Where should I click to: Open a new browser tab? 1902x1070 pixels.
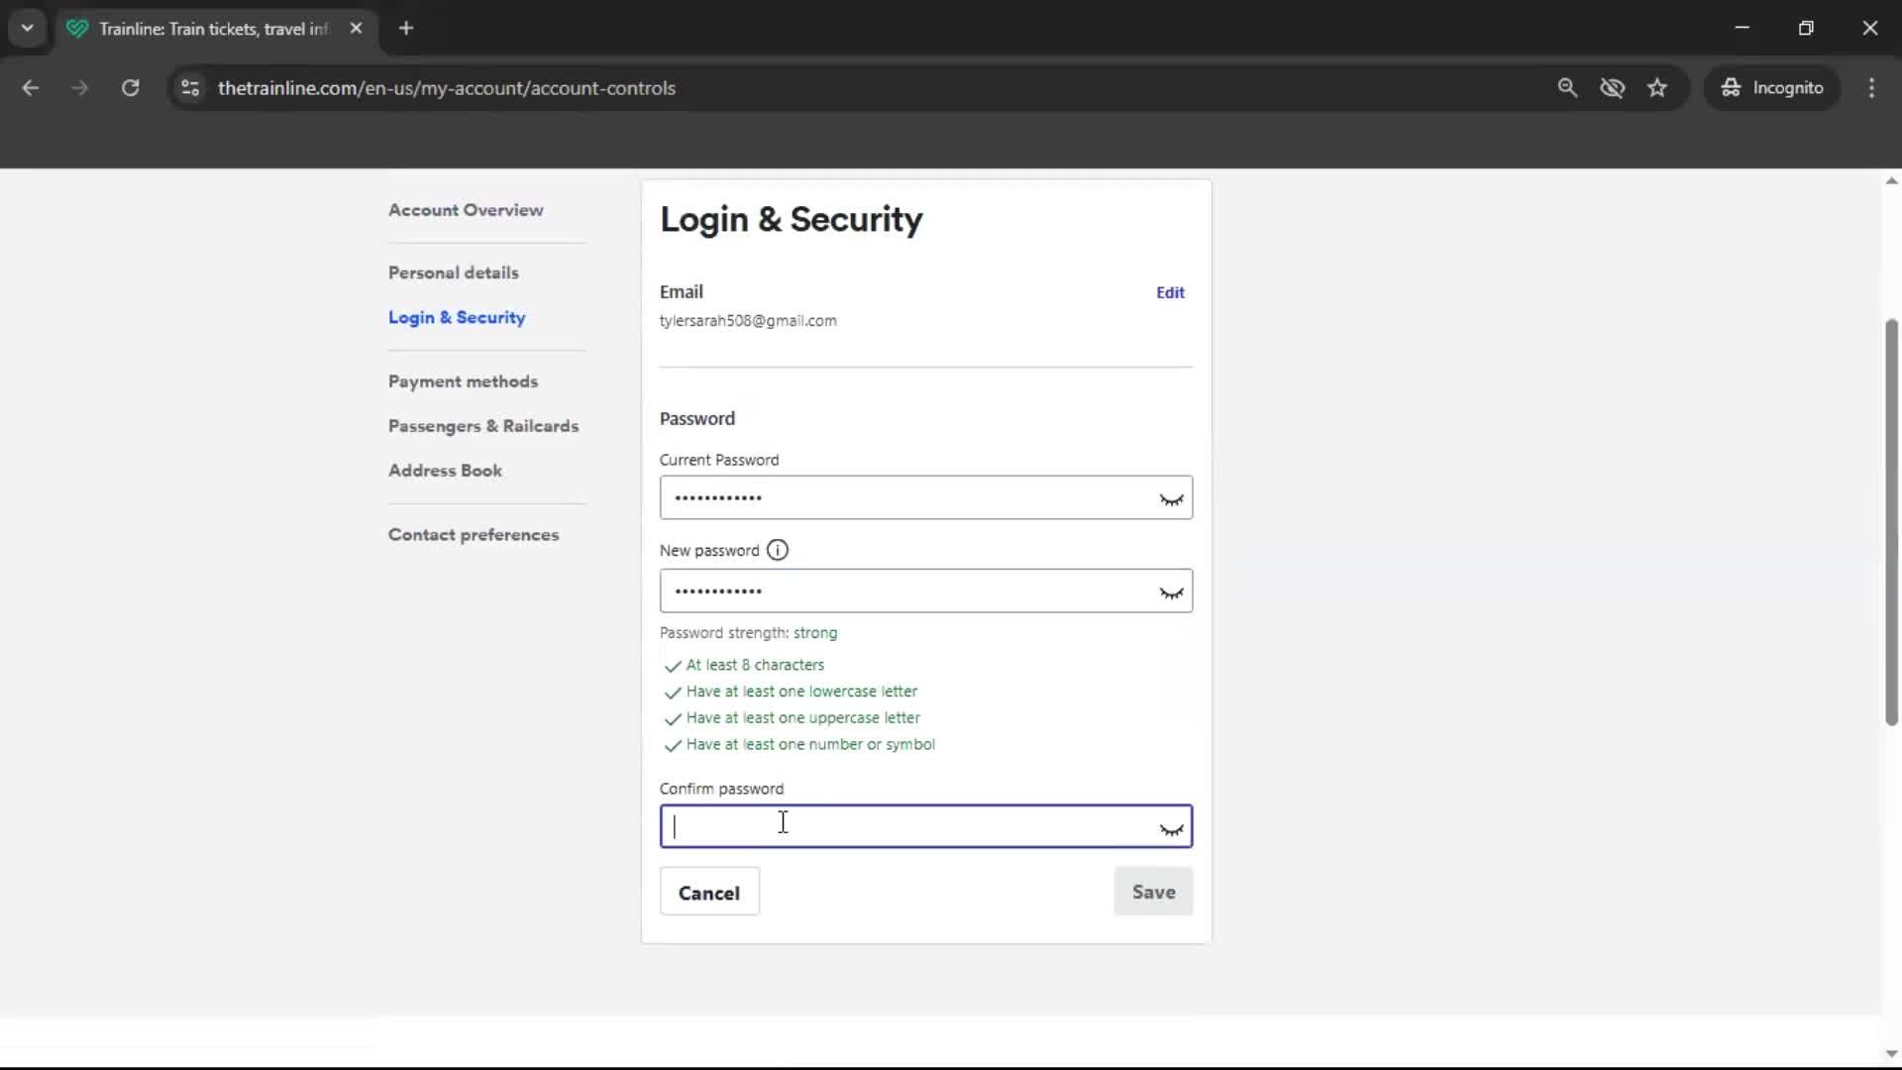[406, 28]
